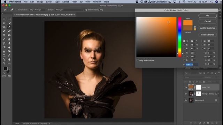This screenshot has width=223, height=125.
Task: Uncheck Show Sampling Ring checkbox
Action: pos(86,10)
